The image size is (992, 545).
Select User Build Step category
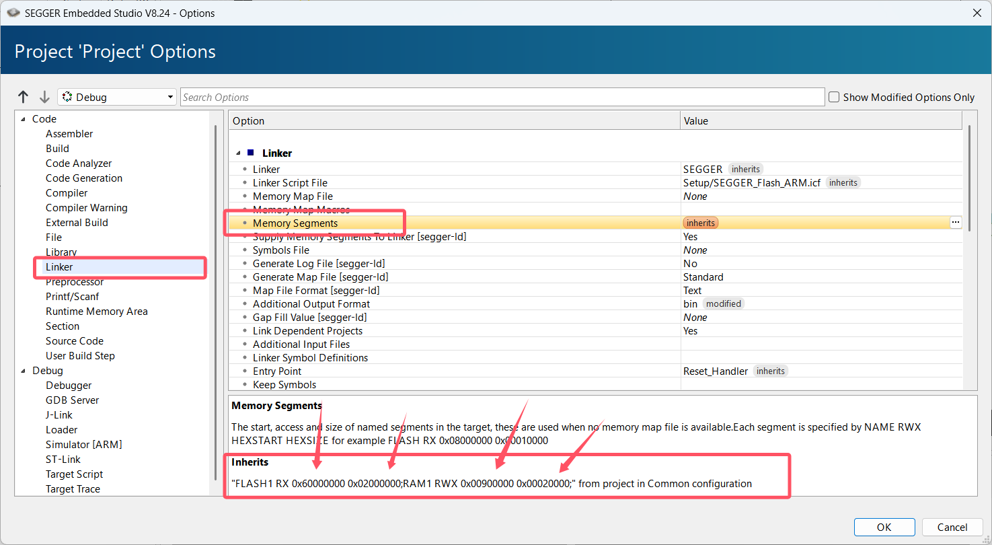coord(80,356)
